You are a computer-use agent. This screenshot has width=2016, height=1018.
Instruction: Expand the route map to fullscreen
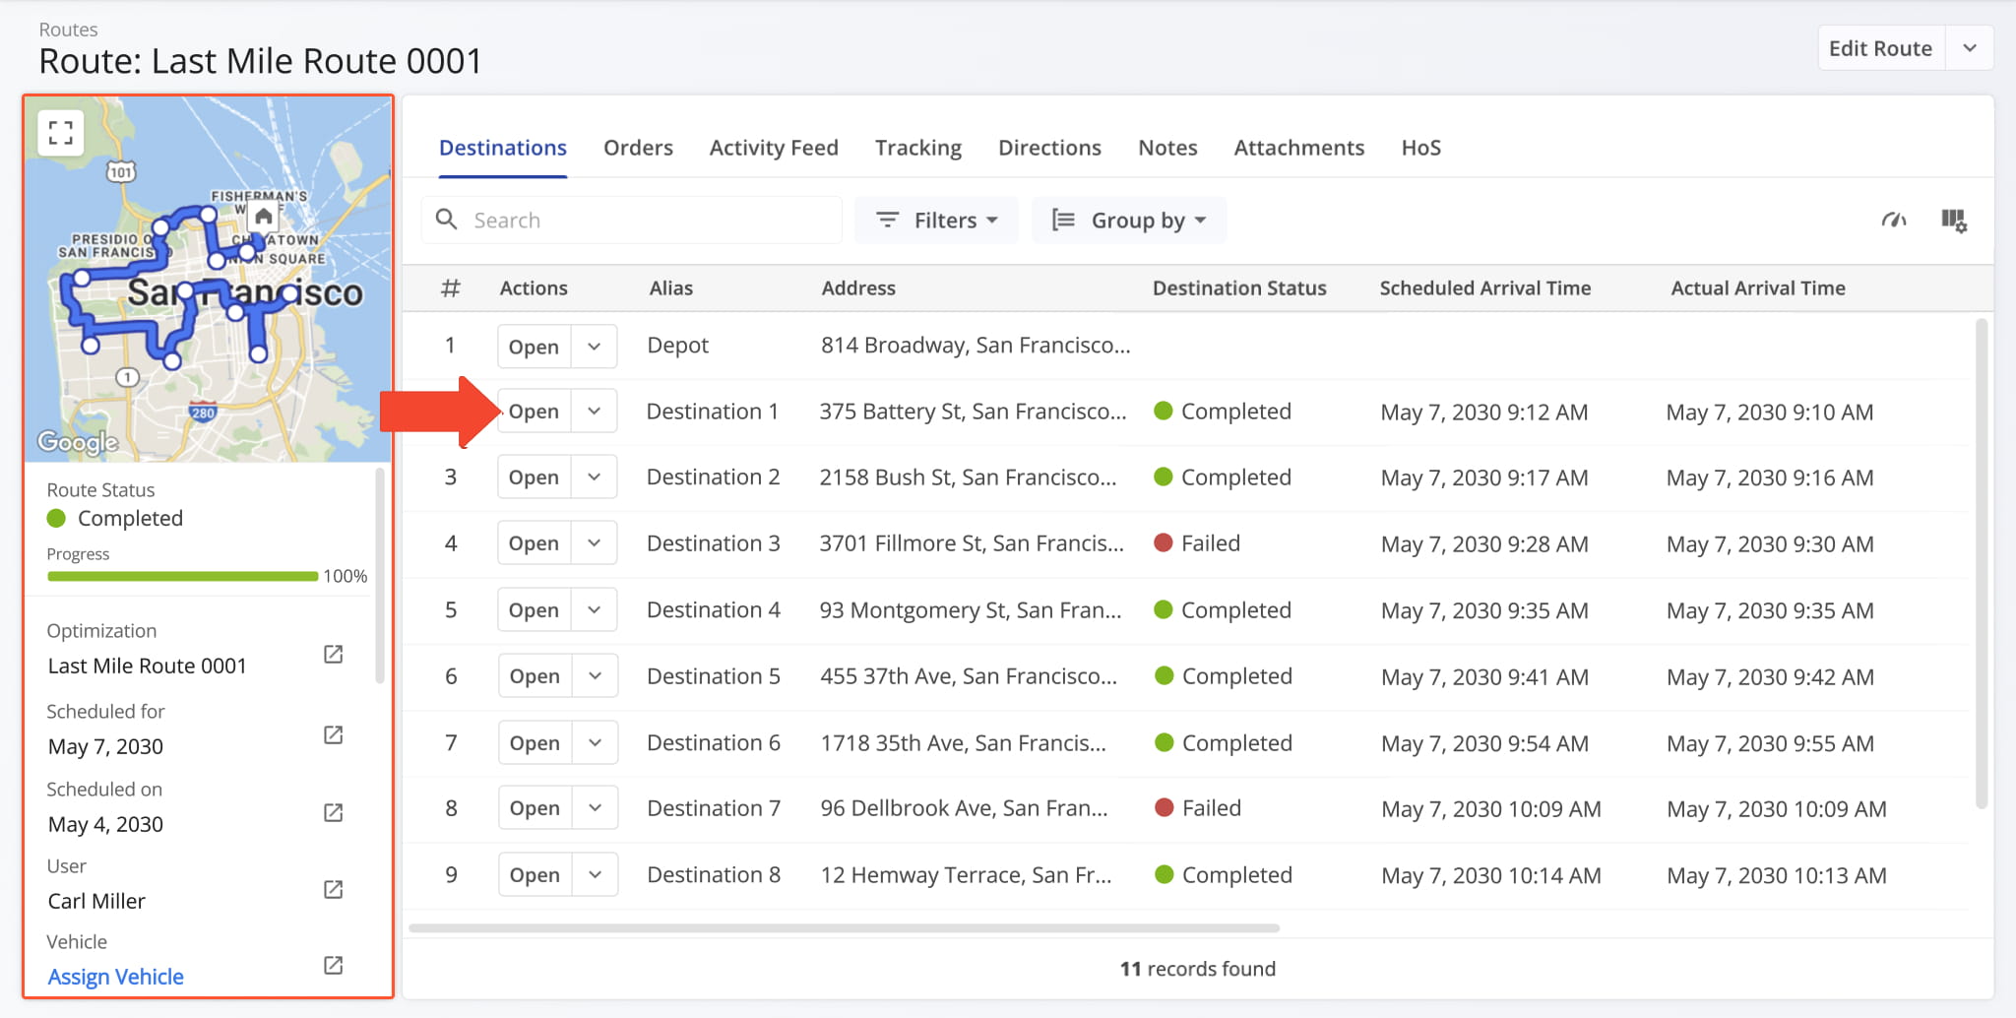pyautogui.click(x=61, y=133)
